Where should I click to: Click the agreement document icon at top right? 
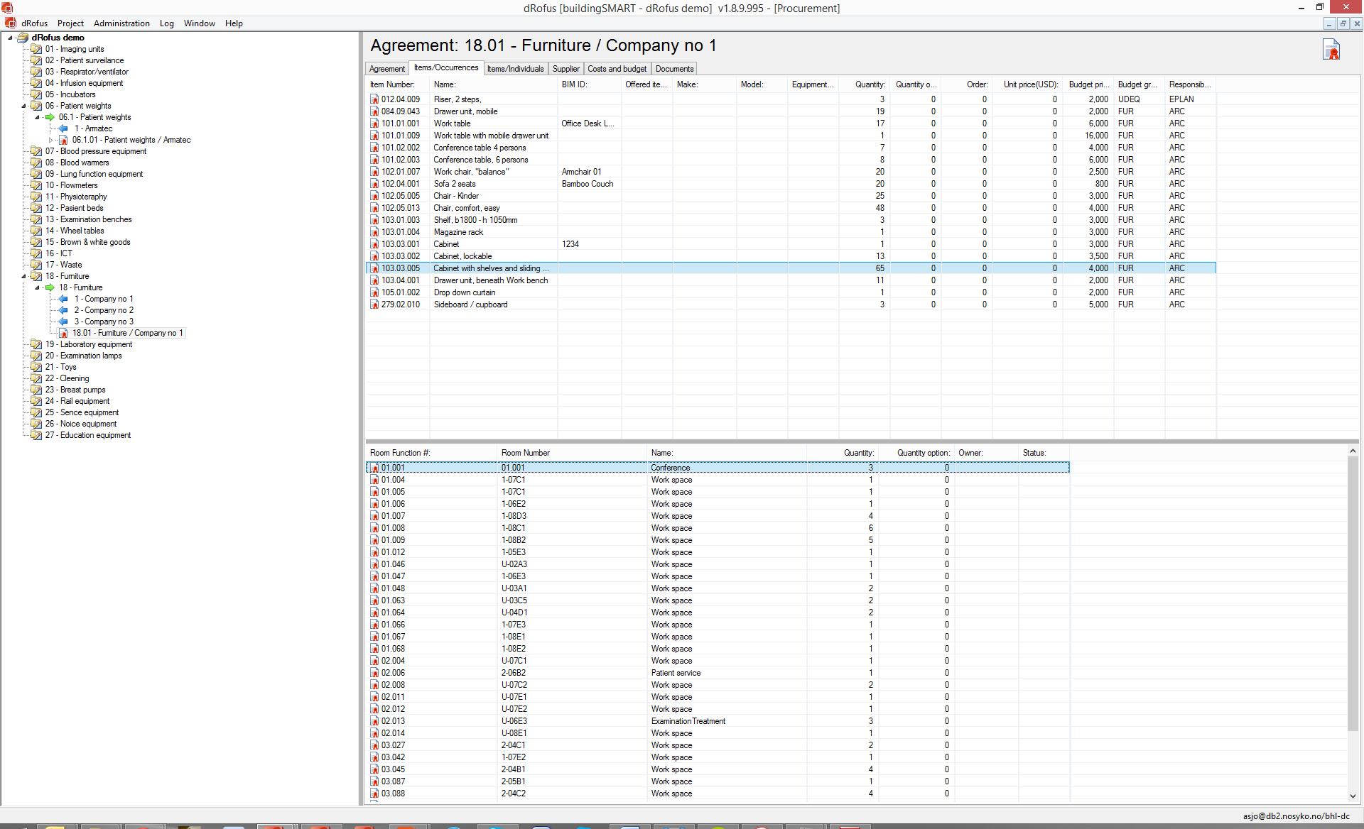1331,50
